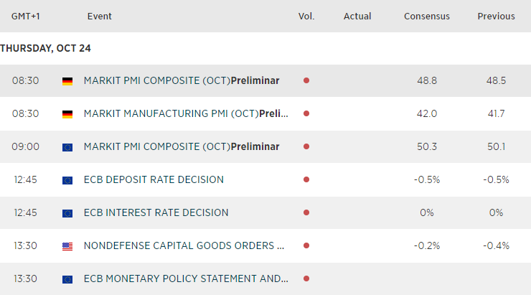Click the Thursday, Oct 24 date header
This screenshot has width=531, height=295.
pyautogui.click(x=45, y=49)
